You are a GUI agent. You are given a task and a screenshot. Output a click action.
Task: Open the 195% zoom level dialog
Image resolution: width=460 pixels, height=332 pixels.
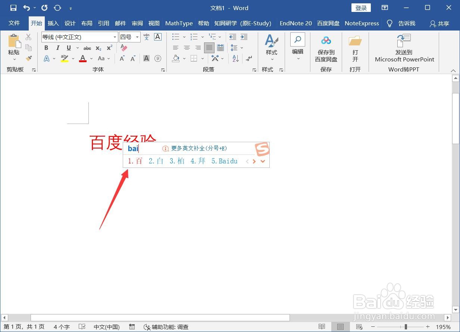[444, 327]
